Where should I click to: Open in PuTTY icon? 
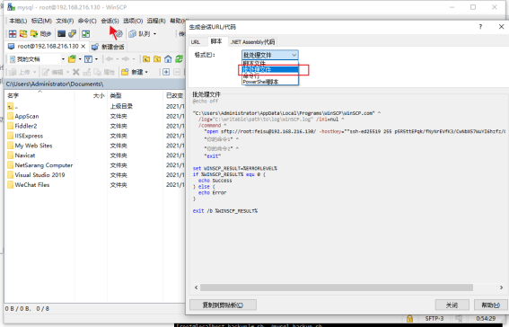point(72,34)
